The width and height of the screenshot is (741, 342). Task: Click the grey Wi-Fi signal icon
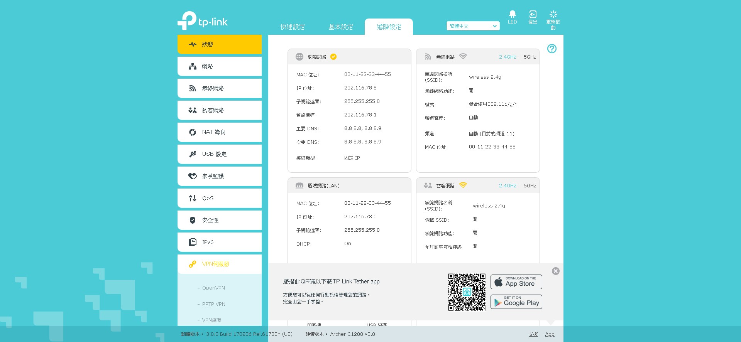coord(463,56)
